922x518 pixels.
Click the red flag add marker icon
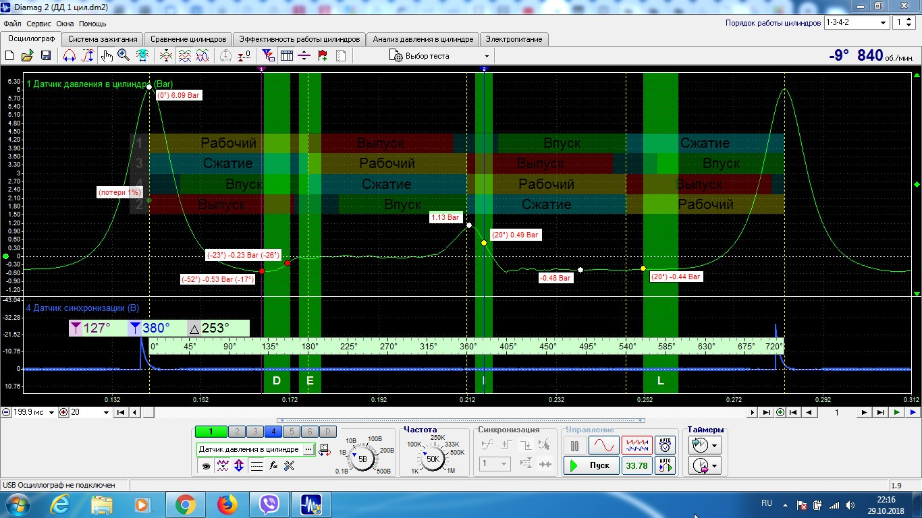pos(323,56)
